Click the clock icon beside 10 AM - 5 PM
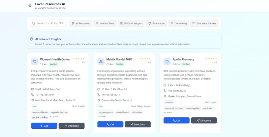 click(x=99, y=89)
